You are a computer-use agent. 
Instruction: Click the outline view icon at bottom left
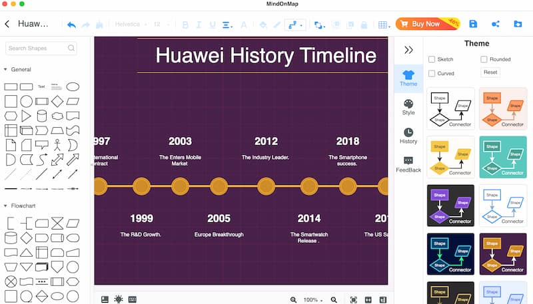click(105, 299)
